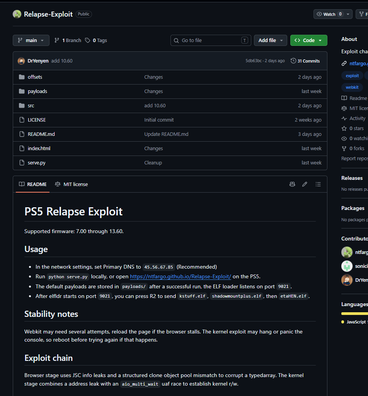Click the star icon beside 0 stars
Viewport: 368px width, 396px height.
(344, 129)
